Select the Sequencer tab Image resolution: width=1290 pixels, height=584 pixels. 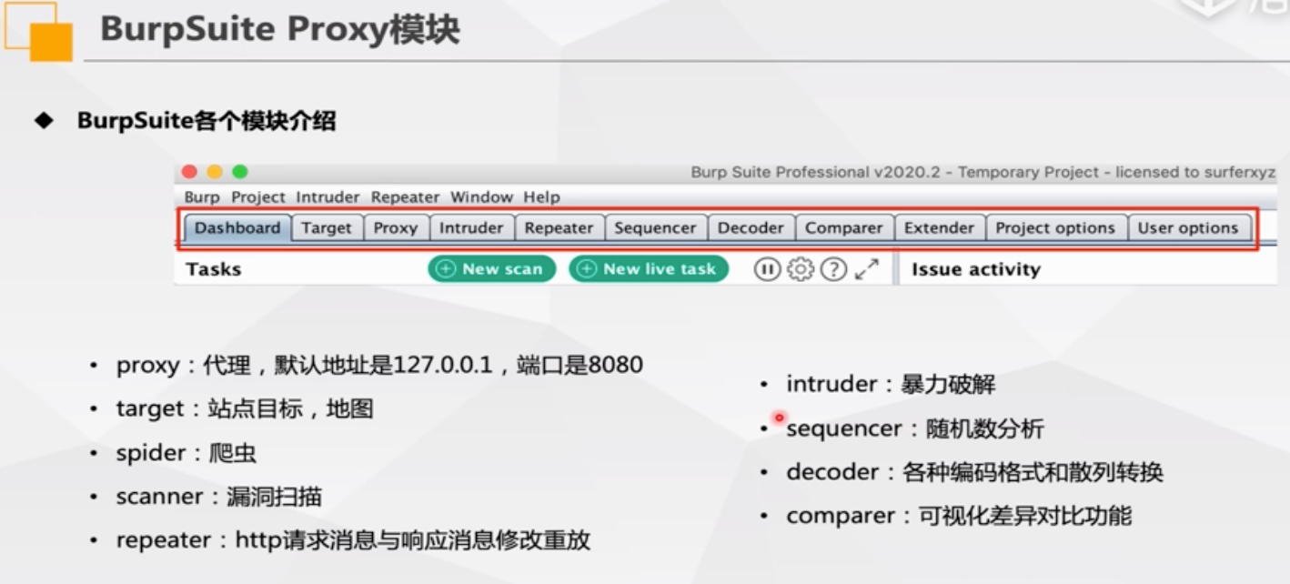[x=655, y=227]
